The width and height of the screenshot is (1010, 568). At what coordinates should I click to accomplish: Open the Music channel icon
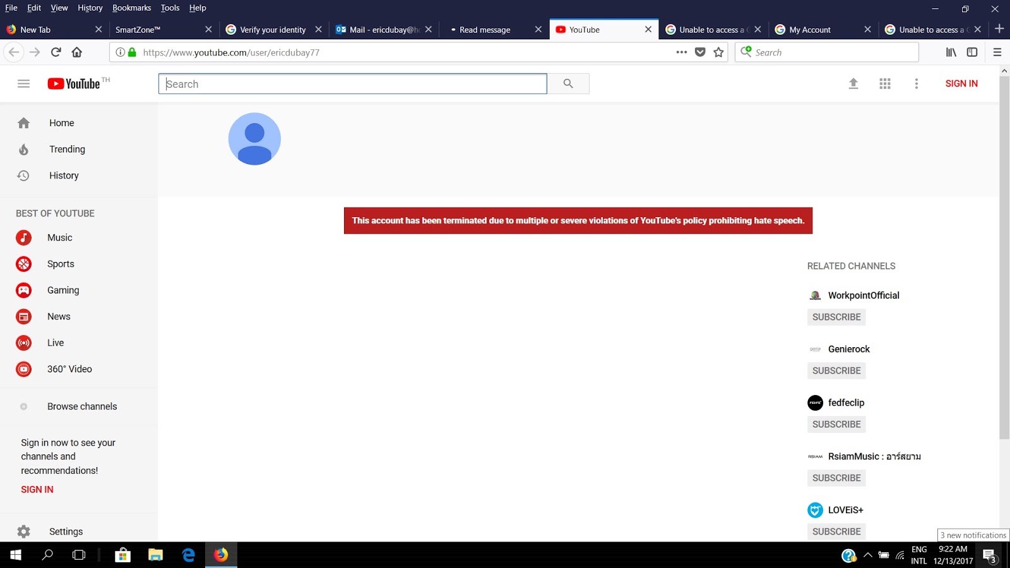pos(23,238)
